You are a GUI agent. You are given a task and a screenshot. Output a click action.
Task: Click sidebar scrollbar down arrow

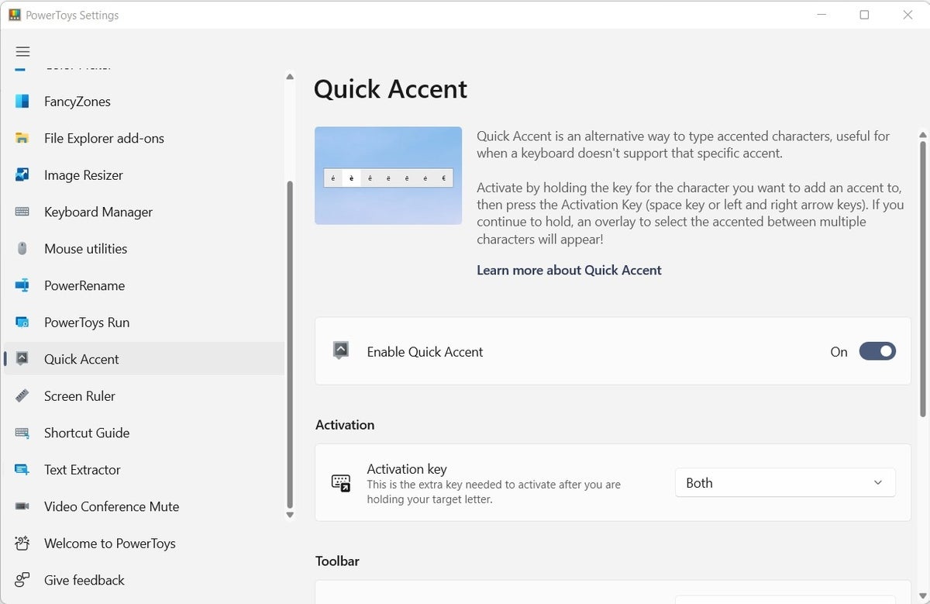[x=290, y=515]
